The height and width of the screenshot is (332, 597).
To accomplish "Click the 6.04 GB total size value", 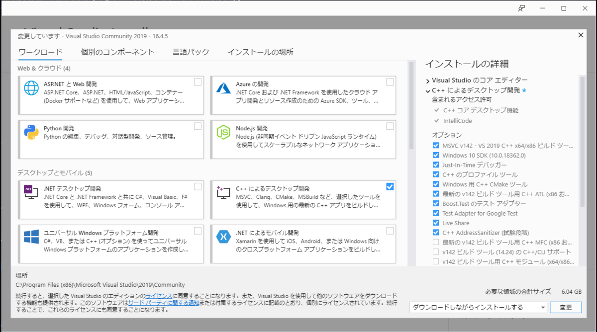I will pos(571,292).
